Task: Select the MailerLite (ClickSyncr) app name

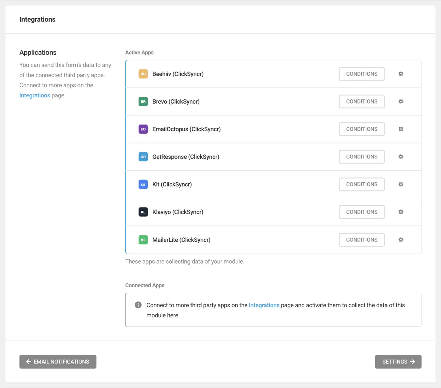Action: point(181,240)
